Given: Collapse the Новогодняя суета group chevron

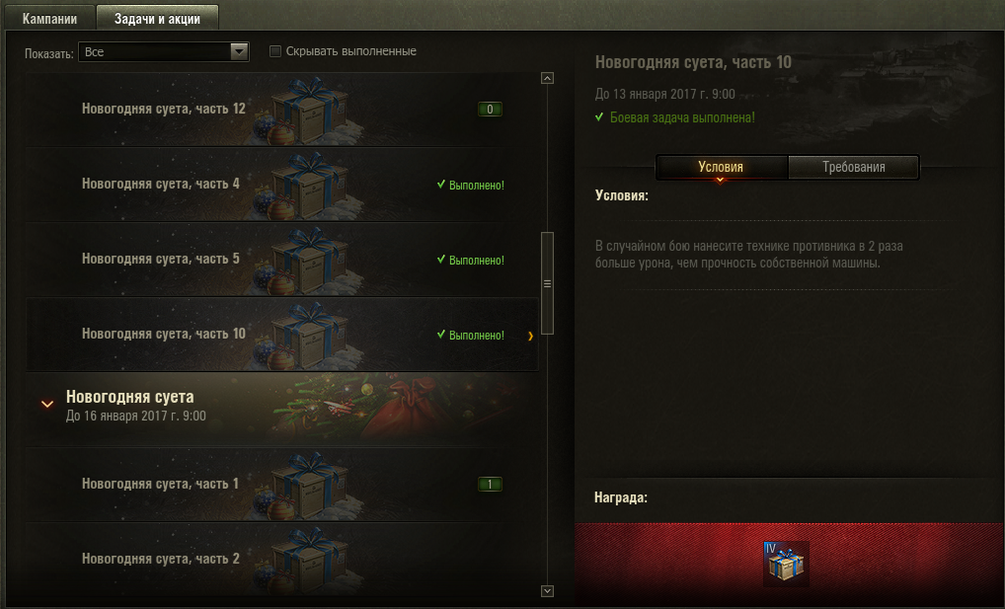Looking at the screenshot, I should click(47, 404).
